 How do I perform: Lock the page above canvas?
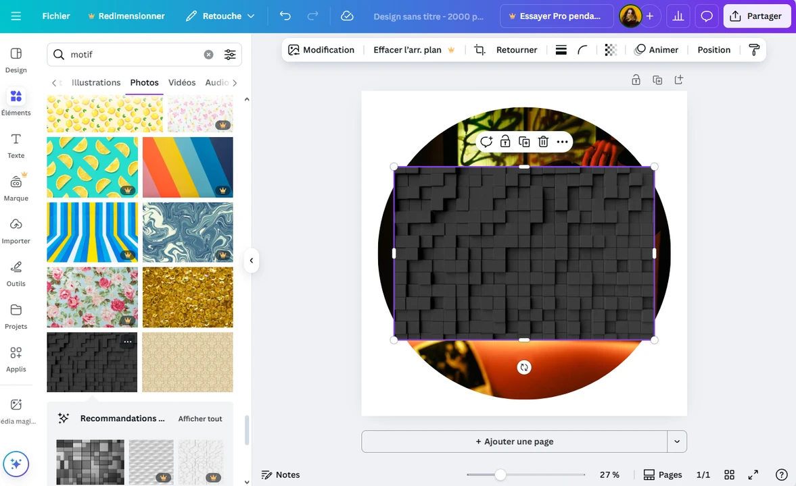[x=636, y=80]
